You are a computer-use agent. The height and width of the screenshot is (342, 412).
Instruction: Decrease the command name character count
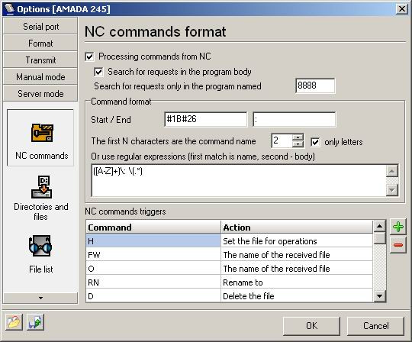[298, 144]
